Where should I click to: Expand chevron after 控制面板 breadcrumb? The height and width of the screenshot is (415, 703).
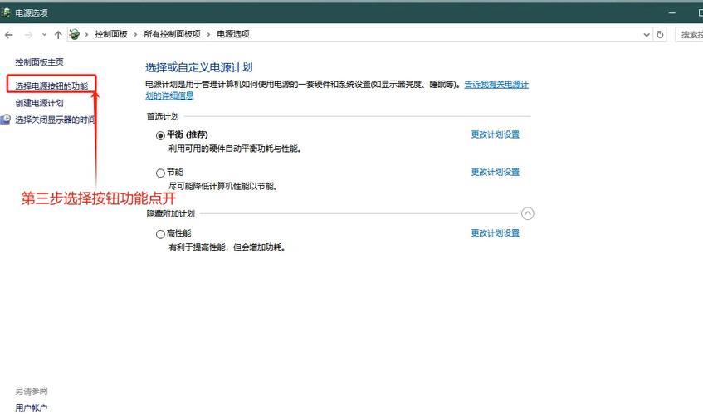pos(135,35)
